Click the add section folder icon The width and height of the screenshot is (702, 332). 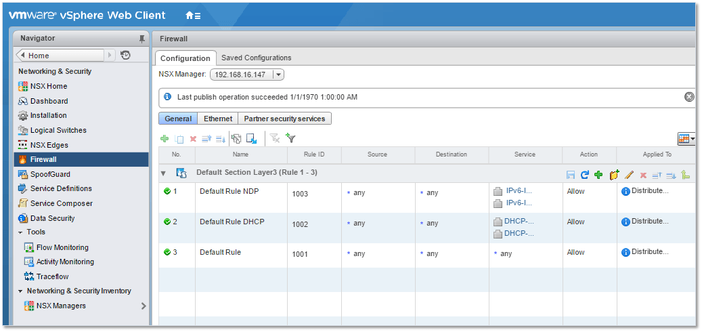614,175
